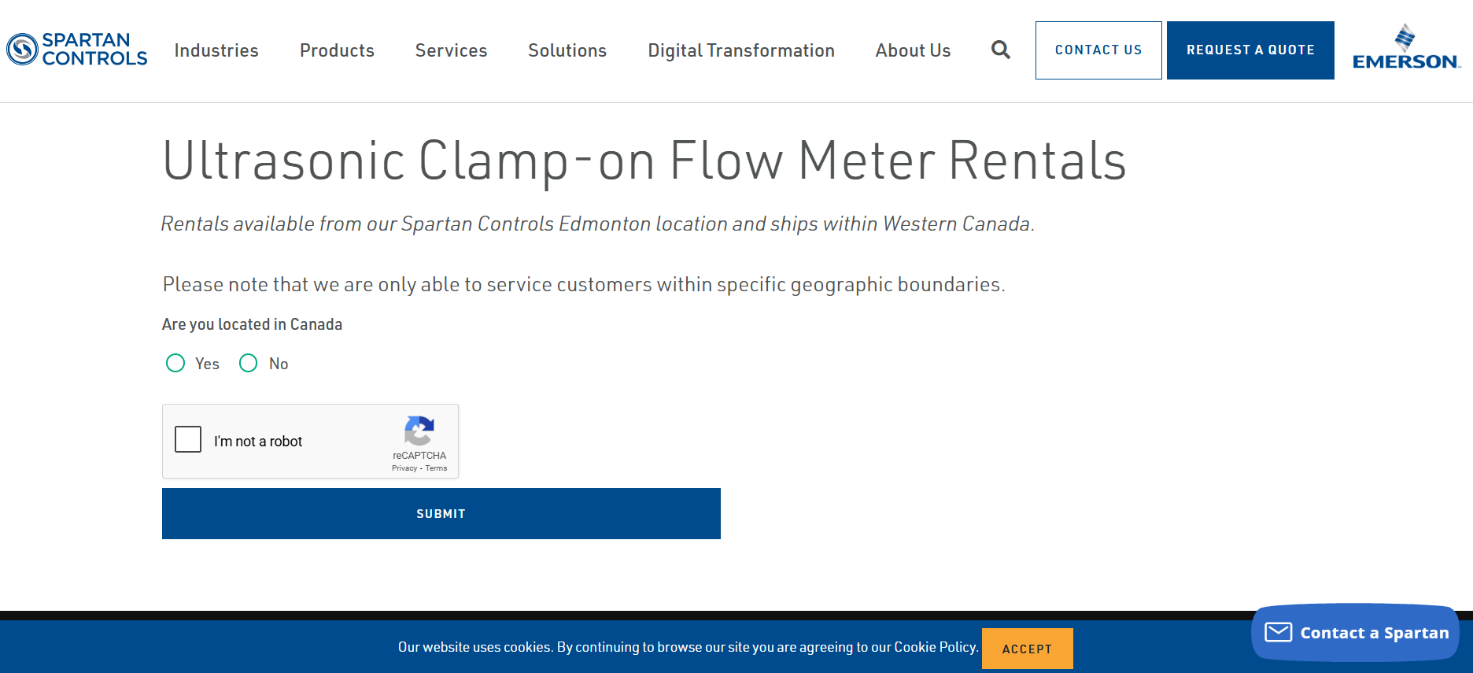
Task: Open the site search
Action: (1000, 50)
